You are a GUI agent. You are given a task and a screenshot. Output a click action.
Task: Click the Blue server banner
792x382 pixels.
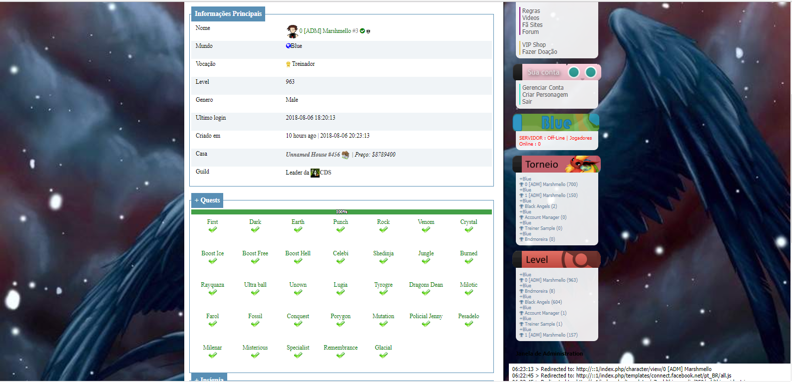coord(556,122)
